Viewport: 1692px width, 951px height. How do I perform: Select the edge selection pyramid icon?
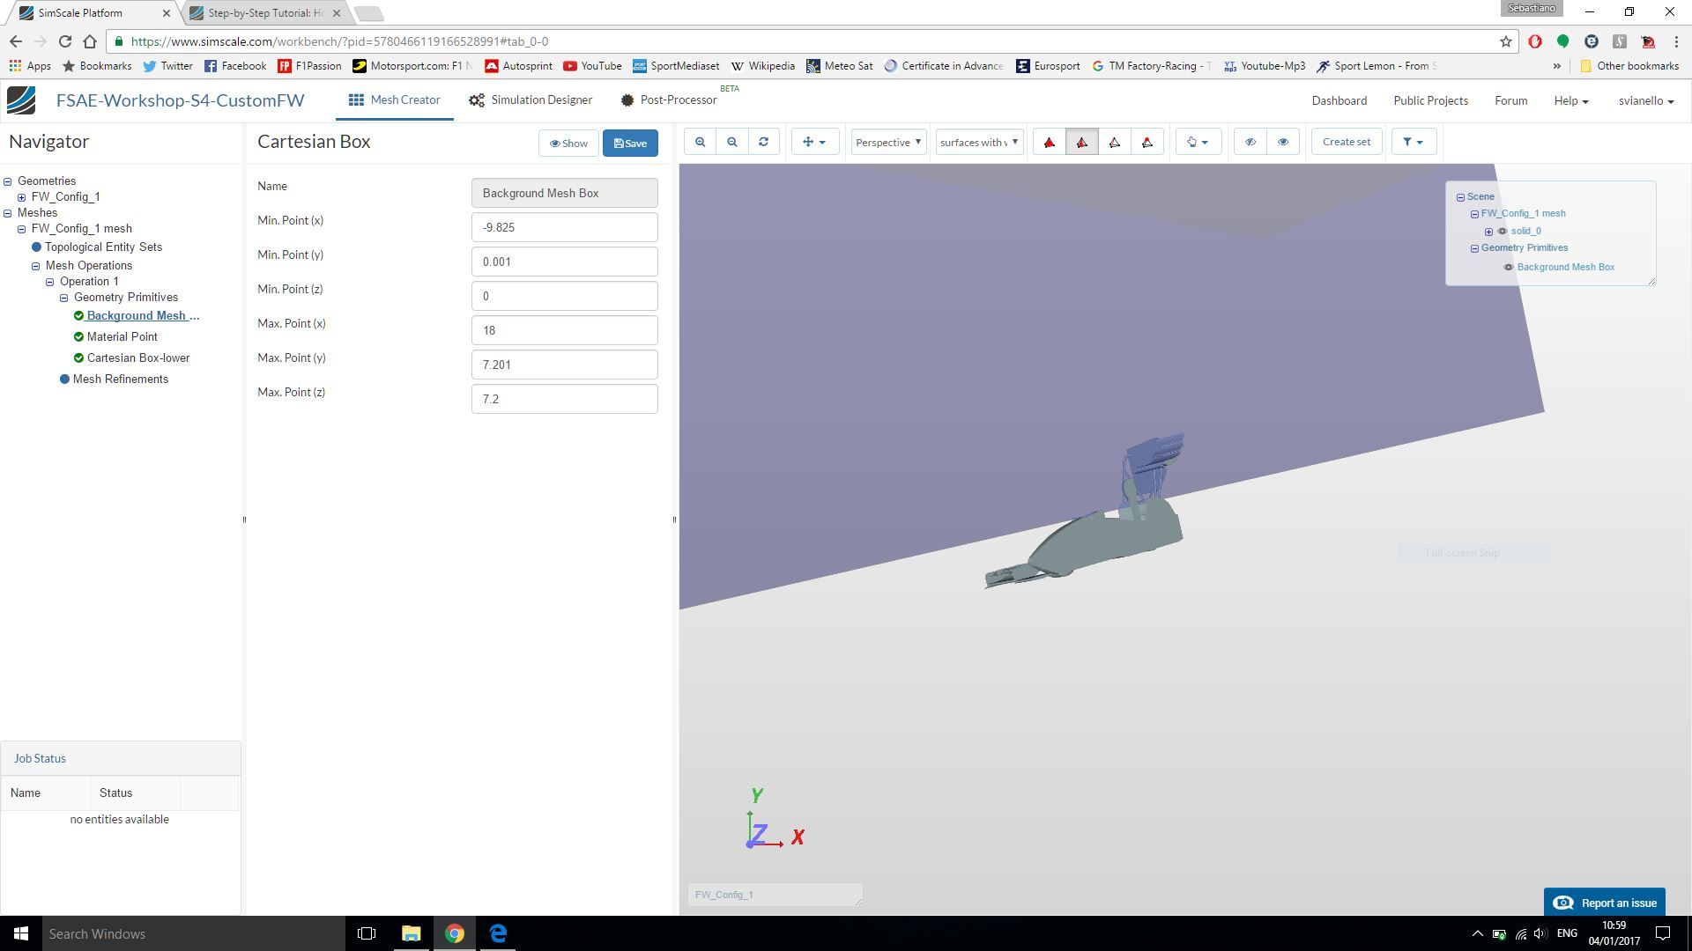[1115, 142]
